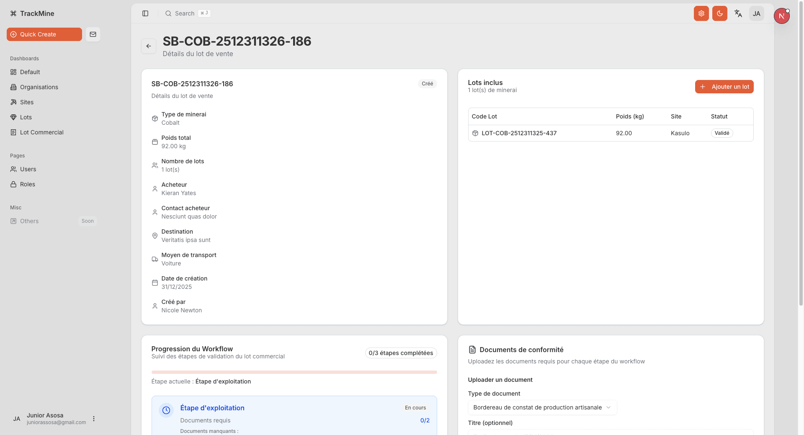804x435 pixels.
Task: Enable dark mode with the moon icon
Action: tap(720, 13)
